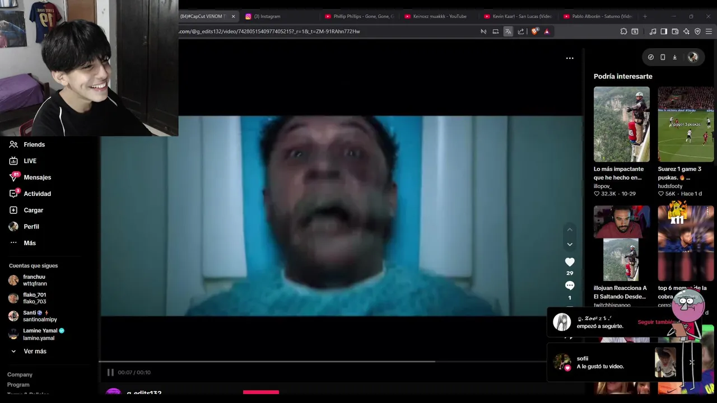Click Seguir también in follow notification
Viewport: 717px width, 403px height.
[x=657, y=322]
